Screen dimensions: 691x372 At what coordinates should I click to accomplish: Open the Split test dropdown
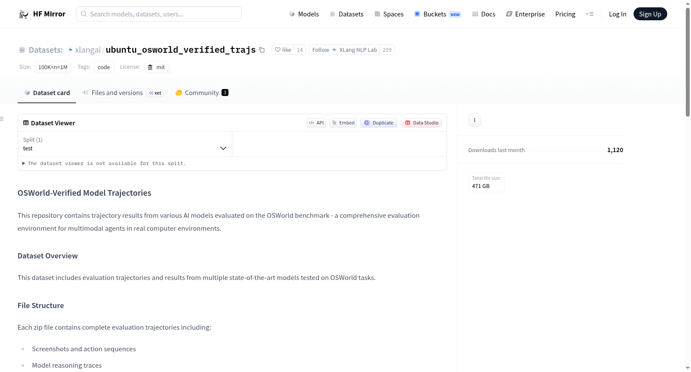[125, 144]
